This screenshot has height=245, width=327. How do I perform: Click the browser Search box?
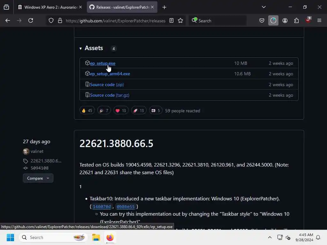tap(217, 21)
